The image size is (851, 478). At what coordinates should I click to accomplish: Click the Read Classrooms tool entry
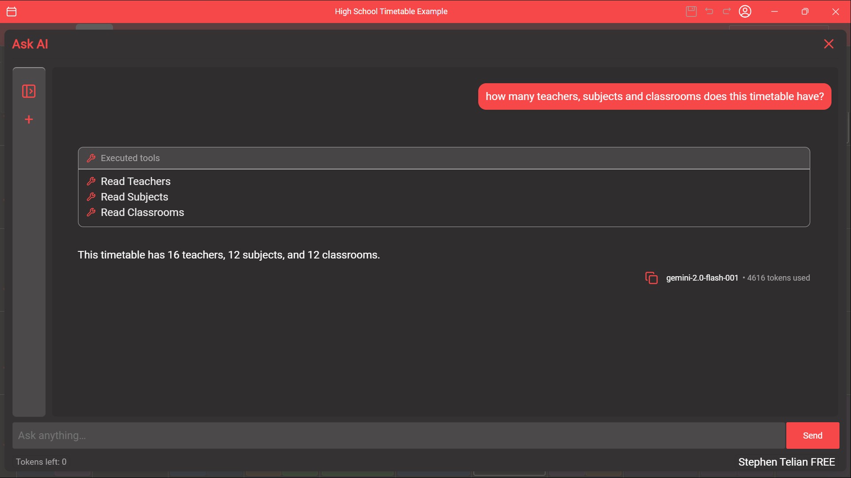[x=142, y=212]
